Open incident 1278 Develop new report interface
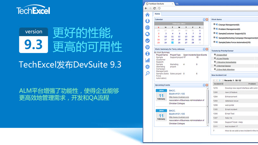 [235, 88]
